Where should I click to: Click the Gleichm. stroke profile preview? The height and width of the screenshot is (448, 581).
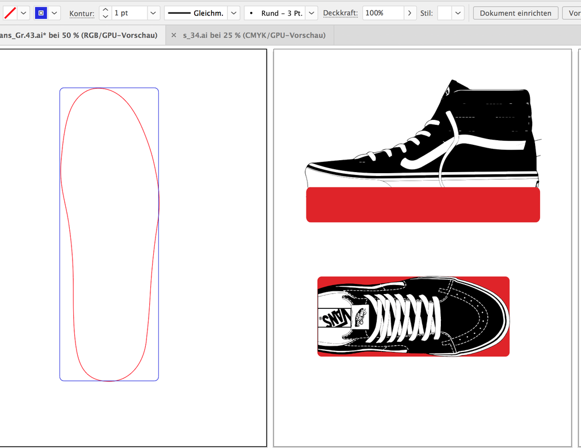[196, 13]
